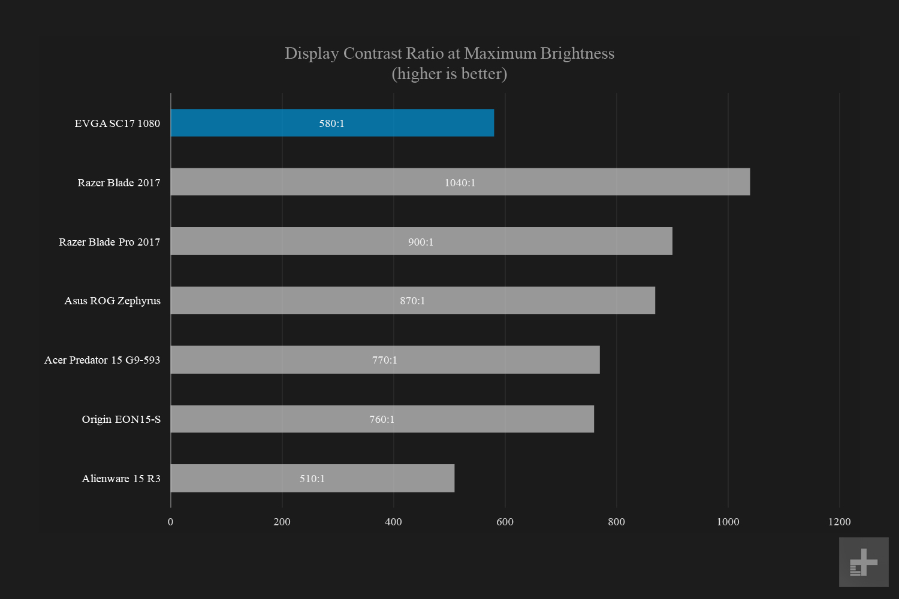Image resolution: width=899 pixels, height=599 pixels.
Task: Click the '(higher is better)' subtitle
Action: pos(450,74)
